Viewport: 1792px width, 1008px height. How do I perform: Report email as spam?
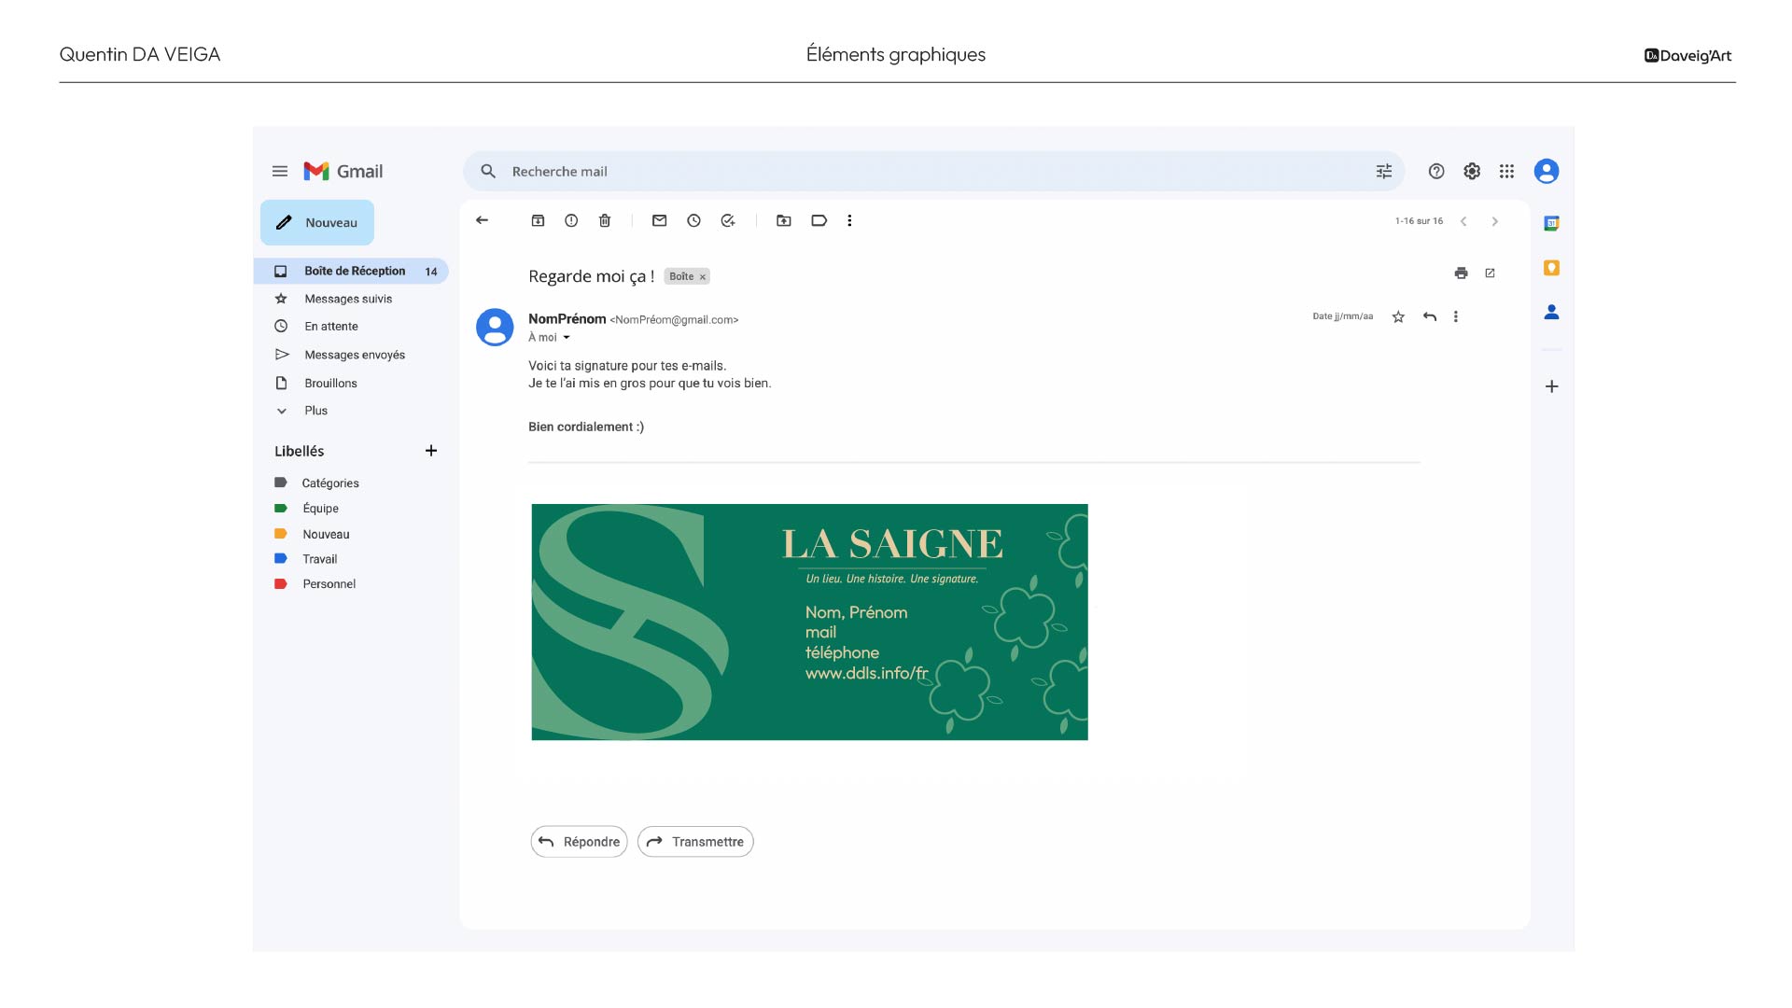[x=571, y=220]
